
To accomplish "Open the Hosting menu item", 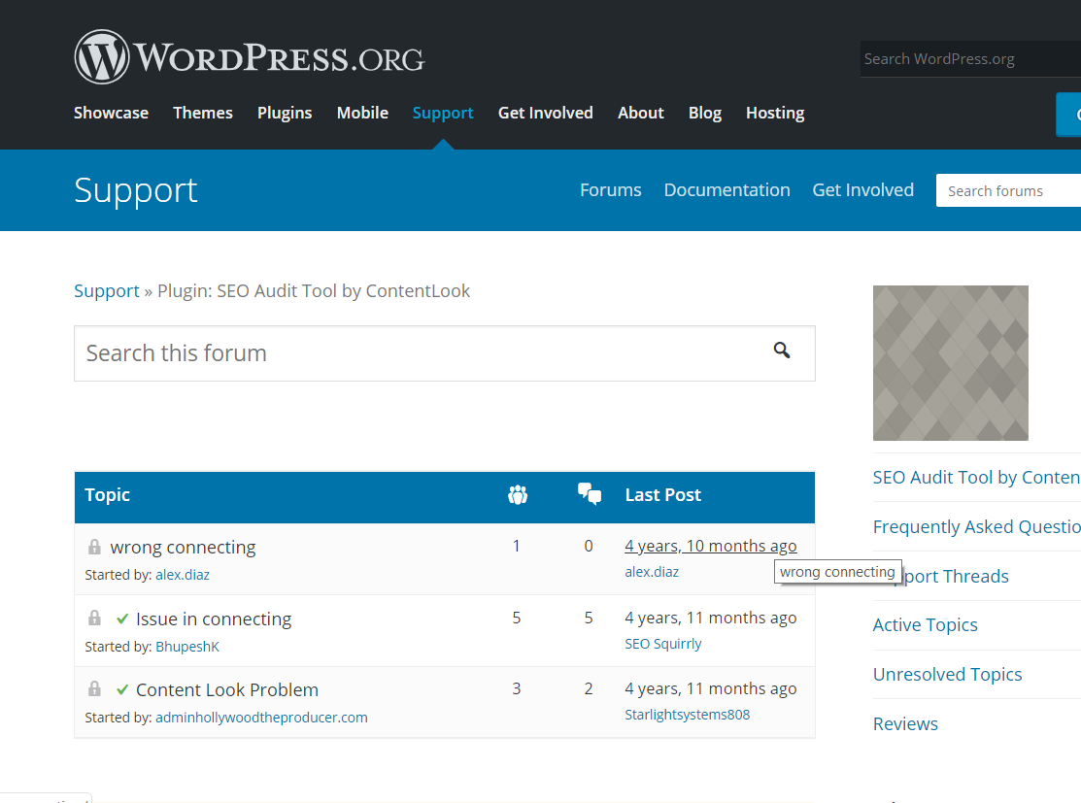I will [775, 113].
